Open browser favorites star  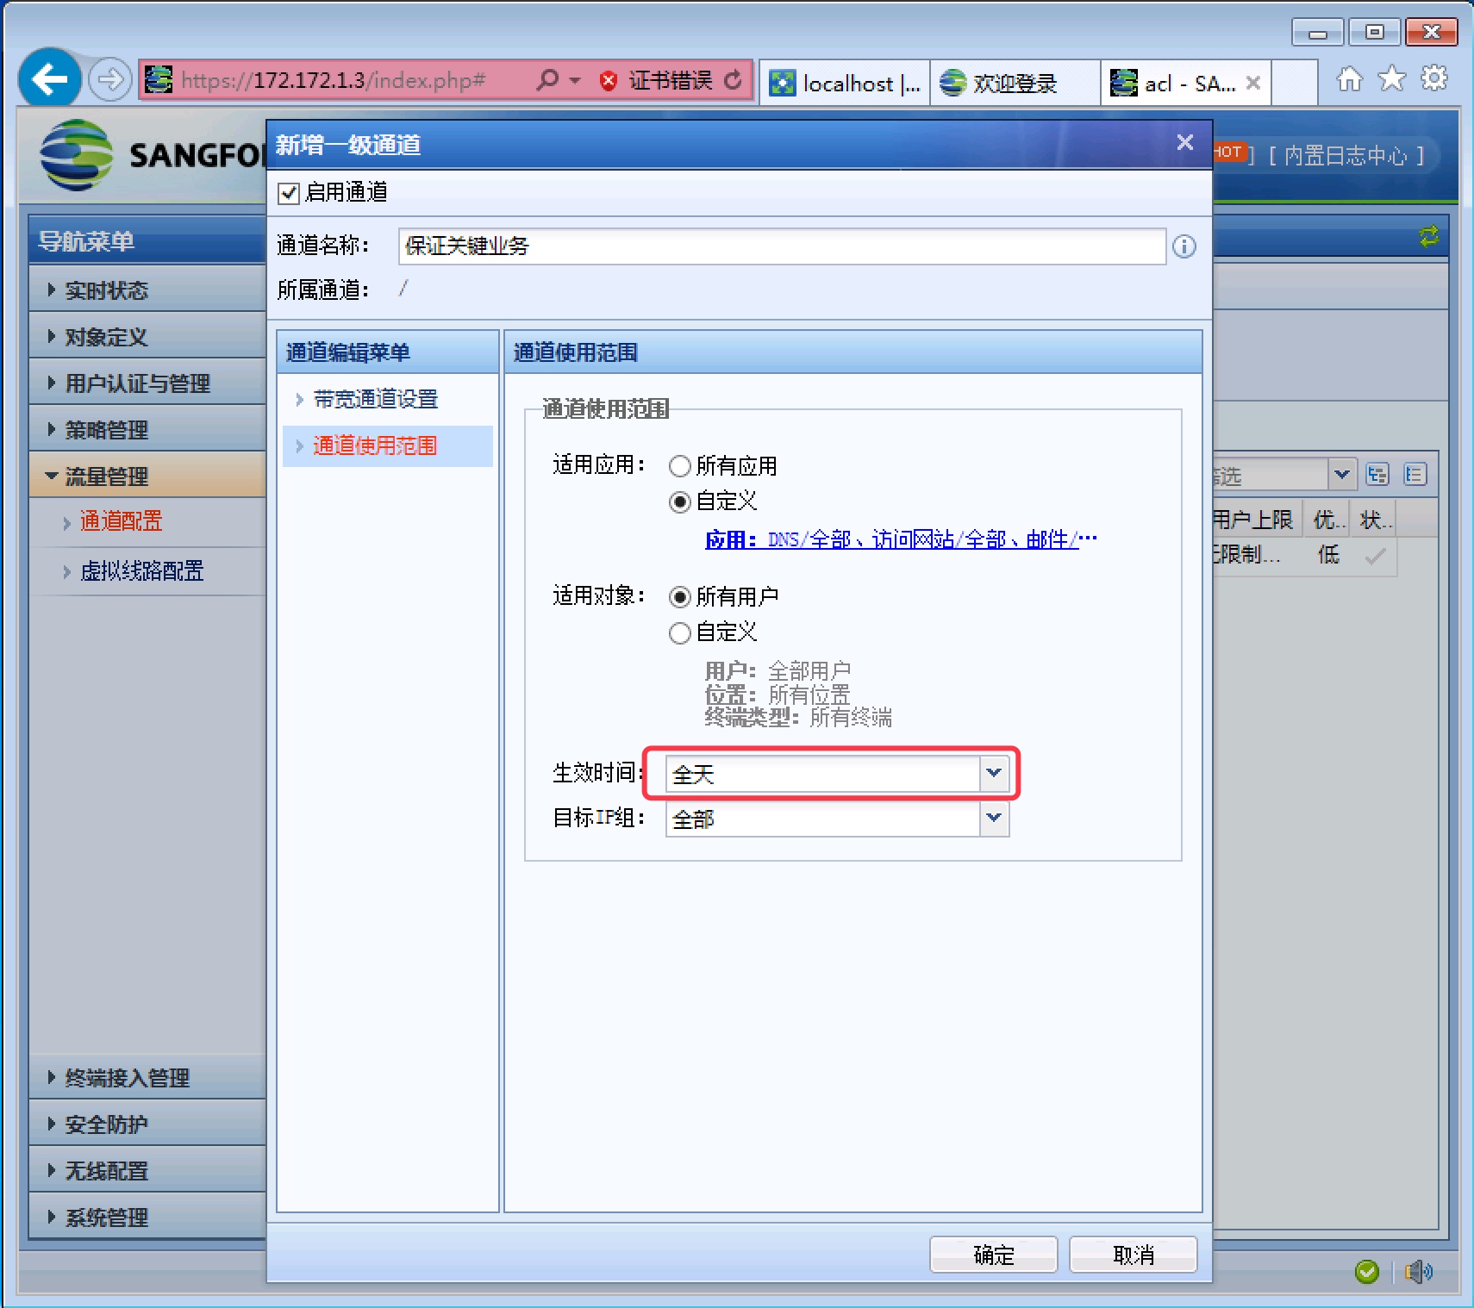pyautogui.click(x=1392, y=79)
